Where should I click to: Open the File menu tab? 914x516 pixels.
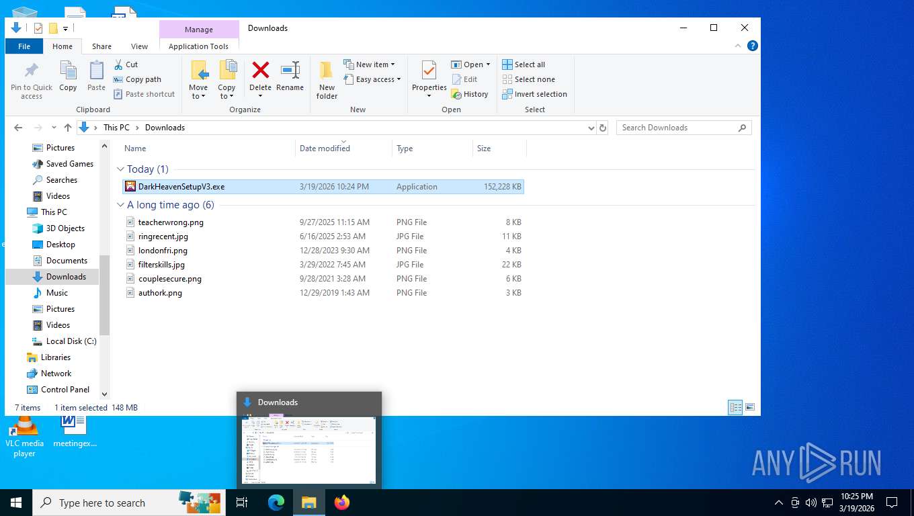tap(24, 46)
